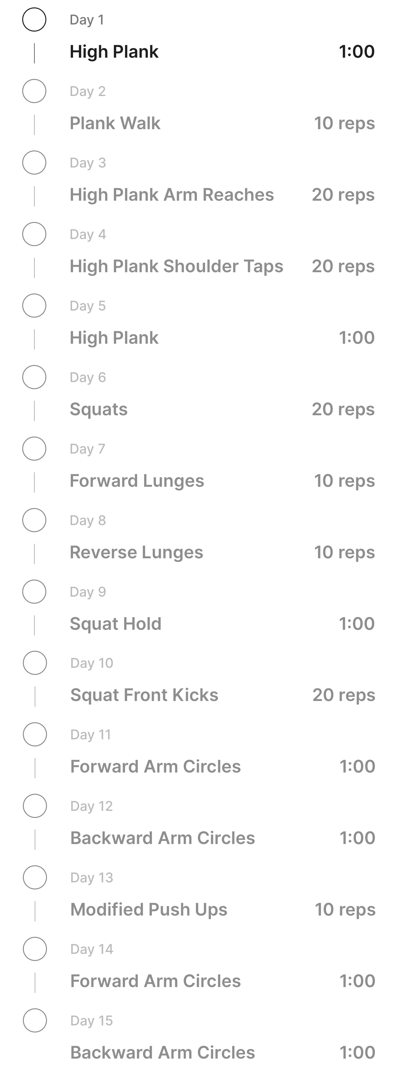Mark Day 9 circle done
Viewport: 399px width, 1085px height.
(34, 591)
